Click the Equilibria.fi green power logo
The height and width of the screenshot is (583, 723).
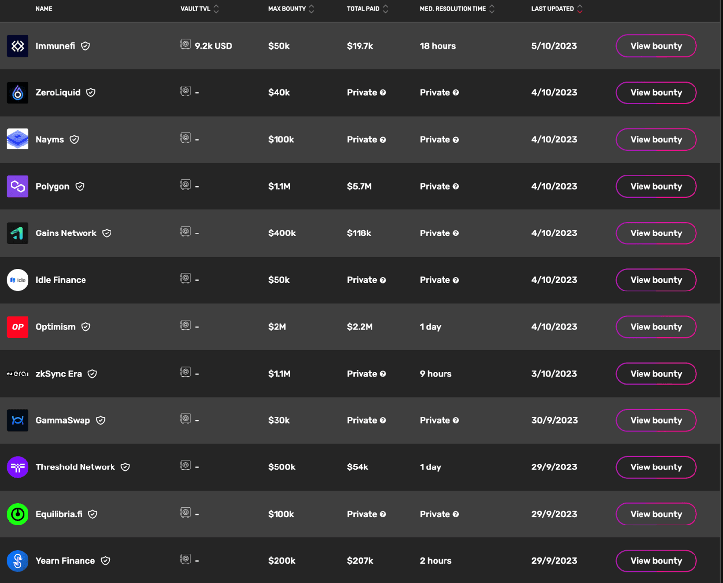[x=18, y=514]
